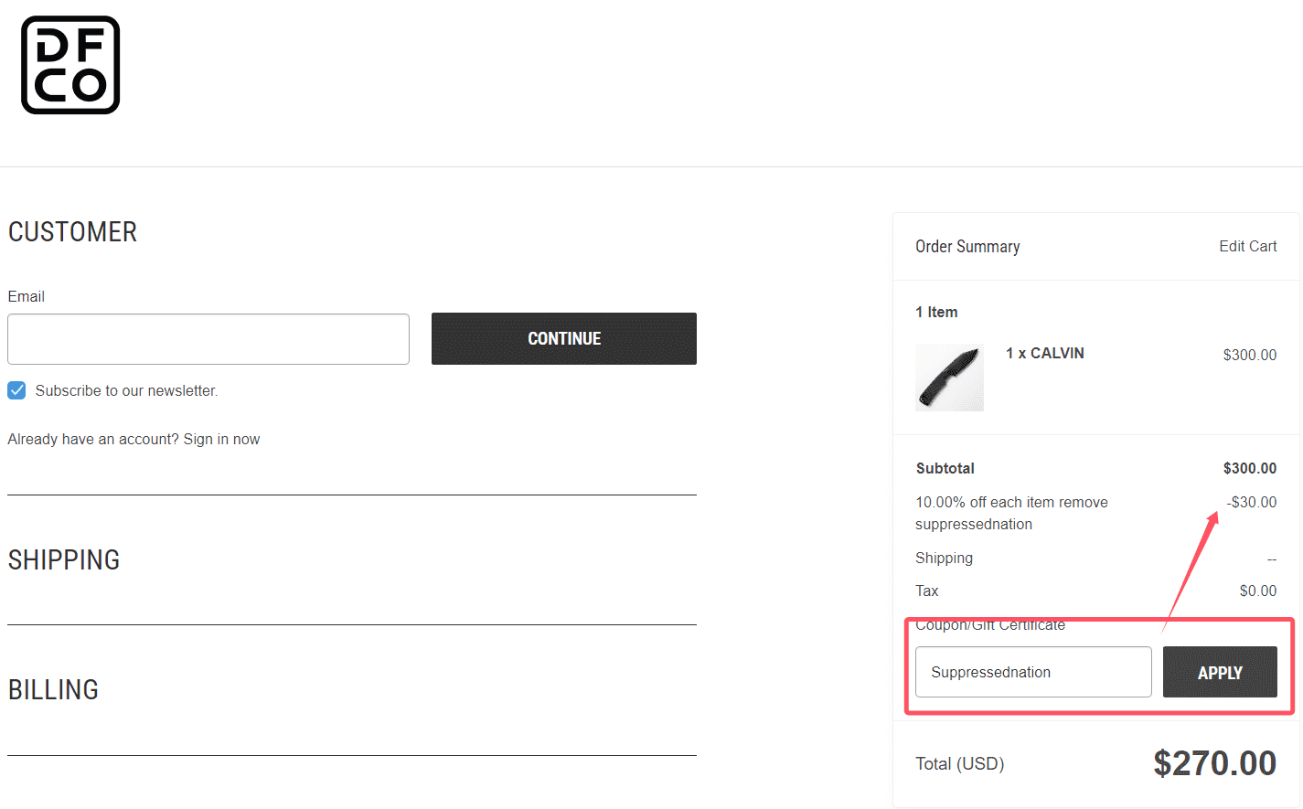Open the Sign in now link

point(221,439)
